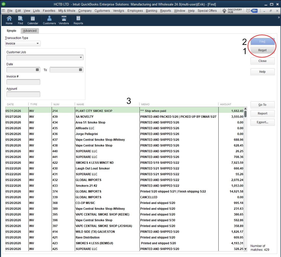Image resolution: width=281 pixels, height=257 pixels.
Task: Open the To date calendar picker
Action: (80, 70)
